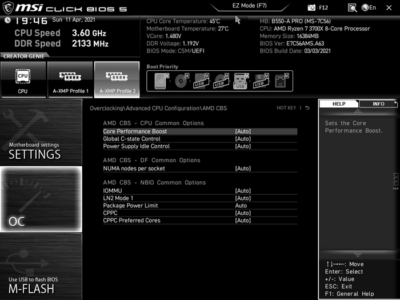Screen dimensions: 400x300
Task: Click the BIOS Ver E7C56AMS.A63 text
Action: 292,43
